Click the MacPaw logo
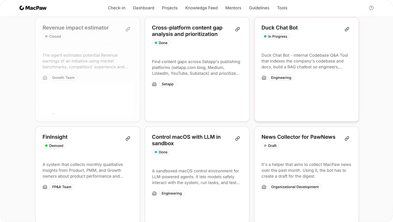 click(33, 8)
